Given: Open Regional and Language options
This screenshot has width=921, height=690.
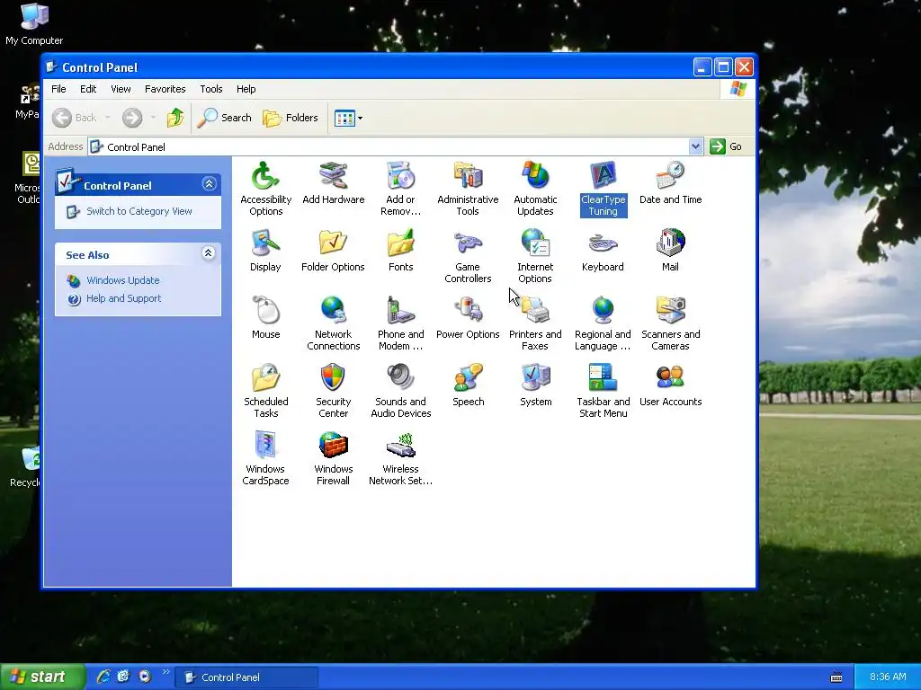Looking at the screenshot, I should 603,323.
